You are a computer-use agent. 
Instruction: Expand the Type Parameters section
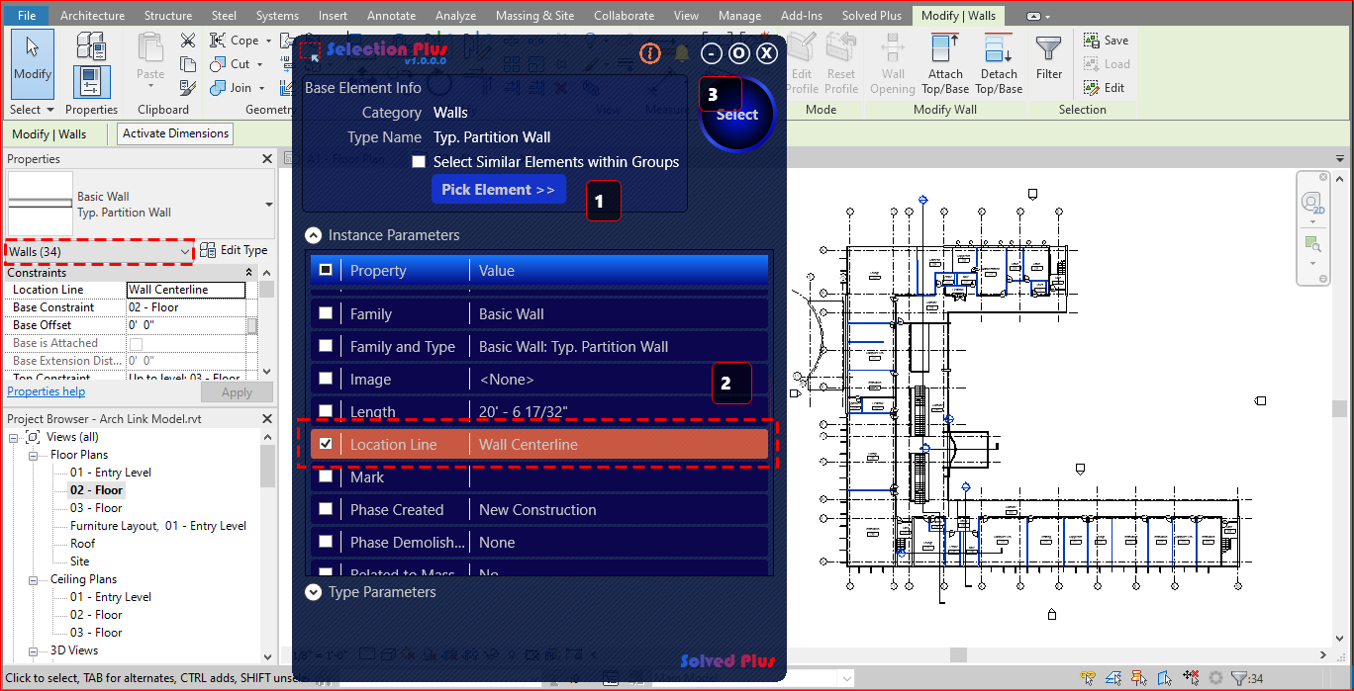click(314, 592)
